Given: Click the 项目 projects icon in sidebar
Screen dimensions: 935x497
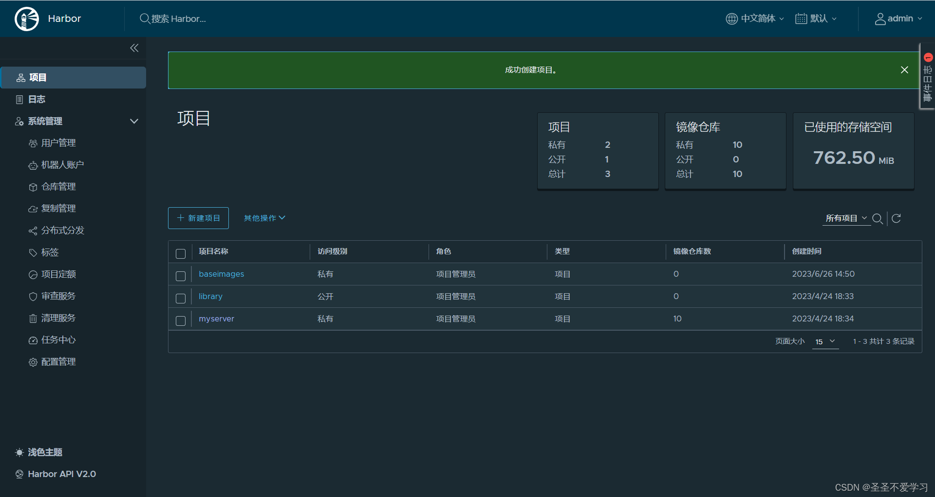Looking at the screenshot, I should point(20,78).
